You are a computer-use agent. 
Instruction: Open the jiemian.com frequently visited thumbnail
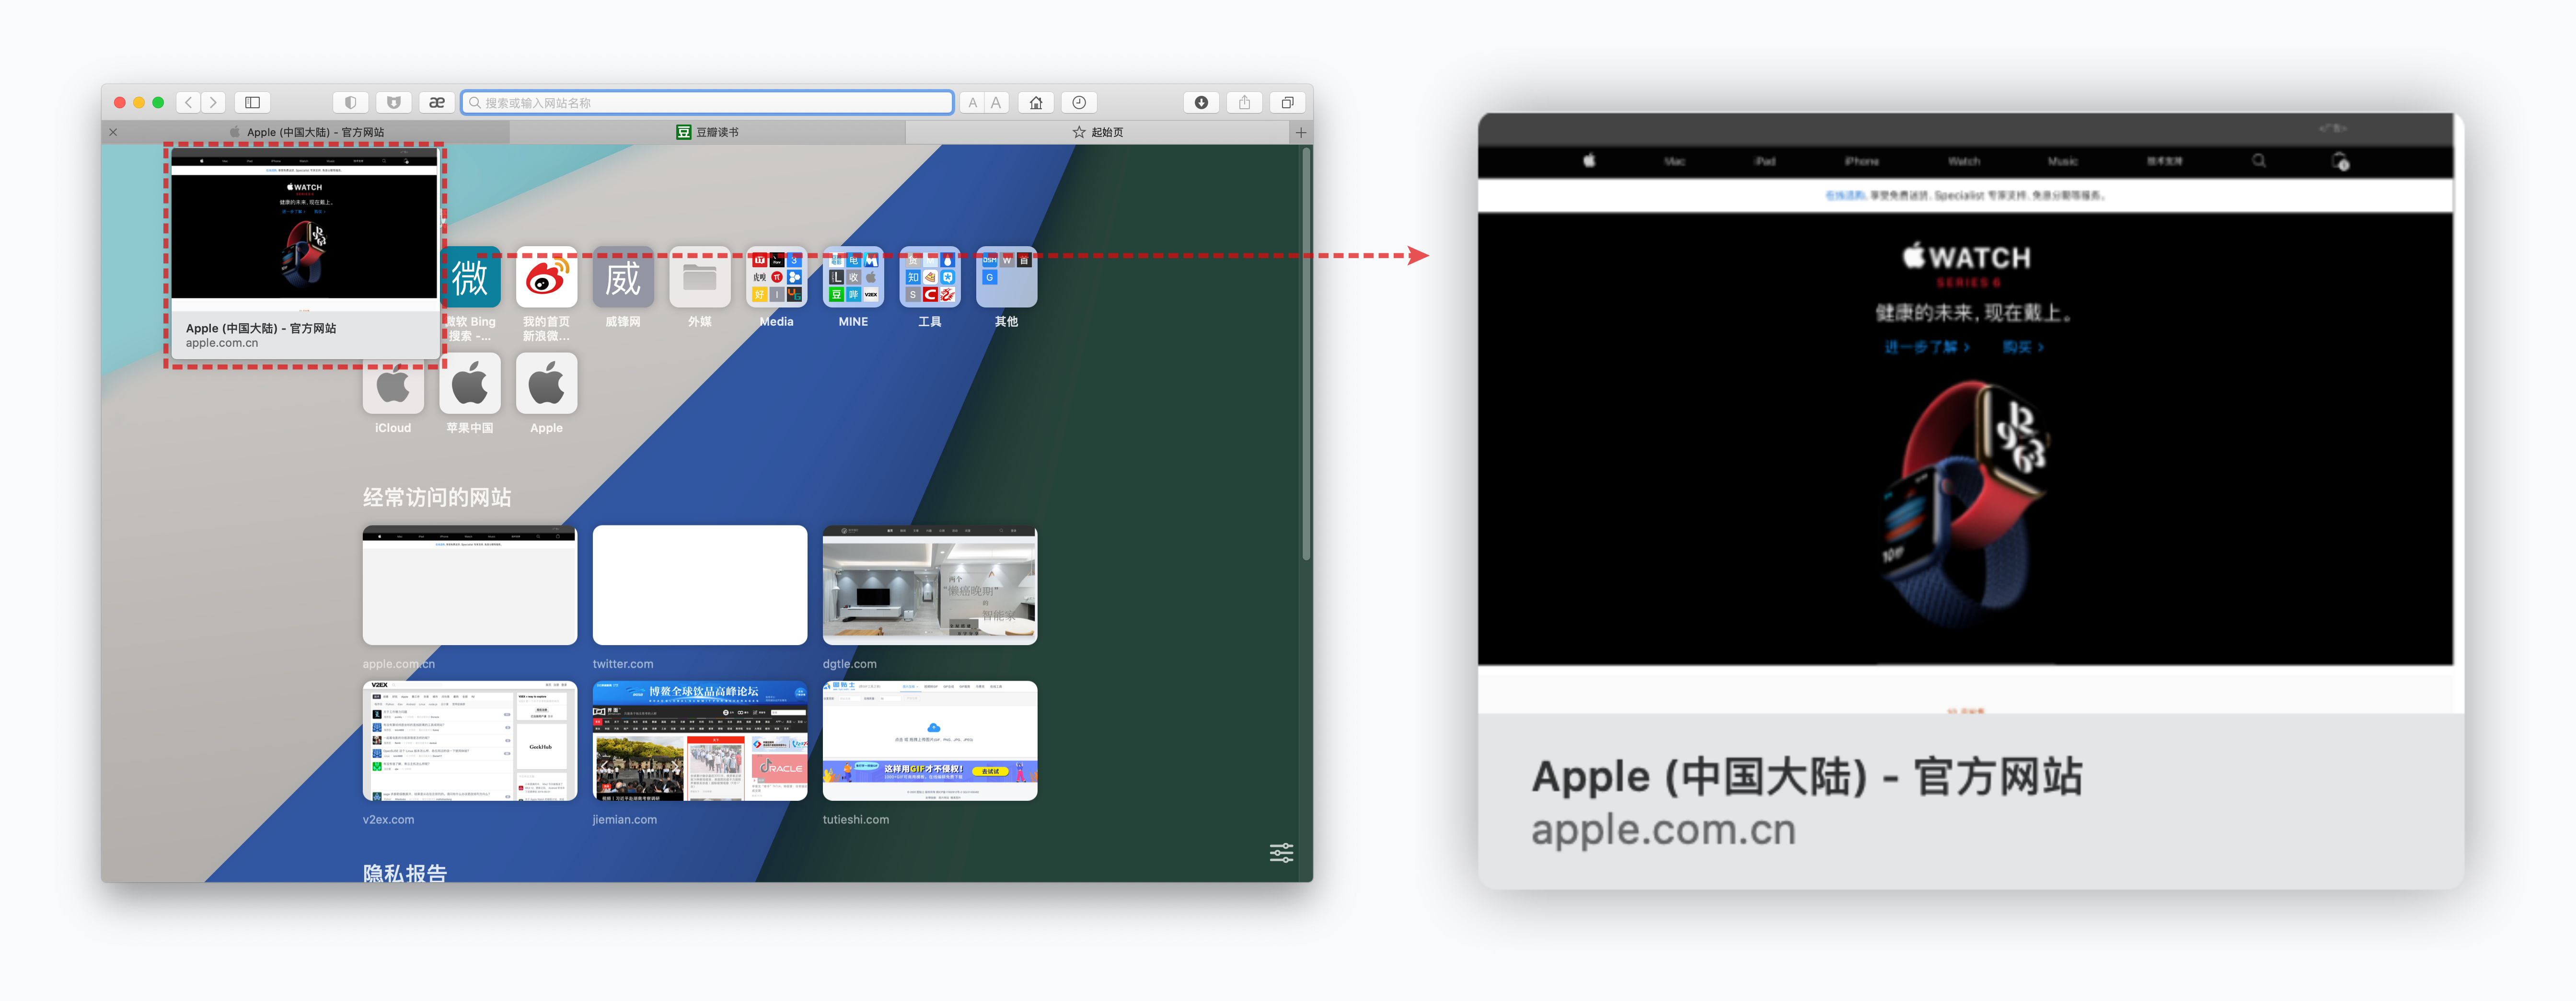pos(700,740)
